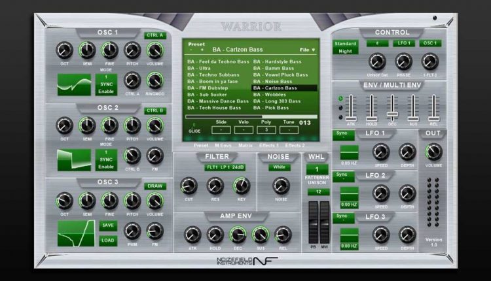Open the pitch bend range 12 selector
This screenshot has width=491, height=281.
[x=318, y=192]
